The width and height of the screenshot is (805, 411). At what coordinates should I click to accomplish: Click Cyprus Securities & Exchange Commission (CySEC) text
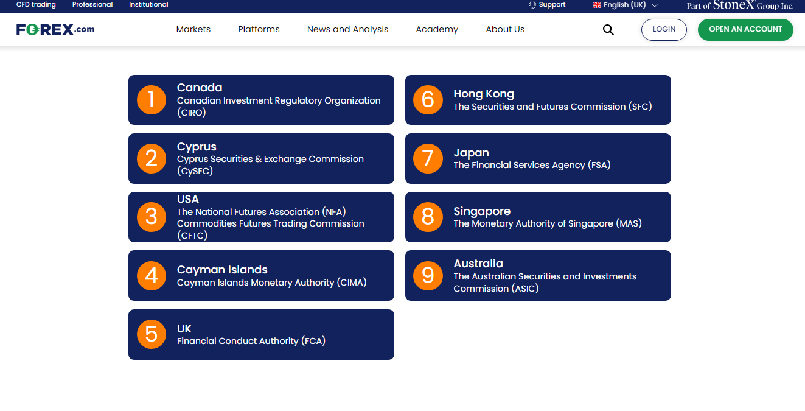(270, 165)
